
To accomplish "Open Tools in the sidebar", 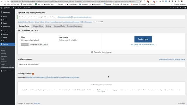I will pos(5,41).
